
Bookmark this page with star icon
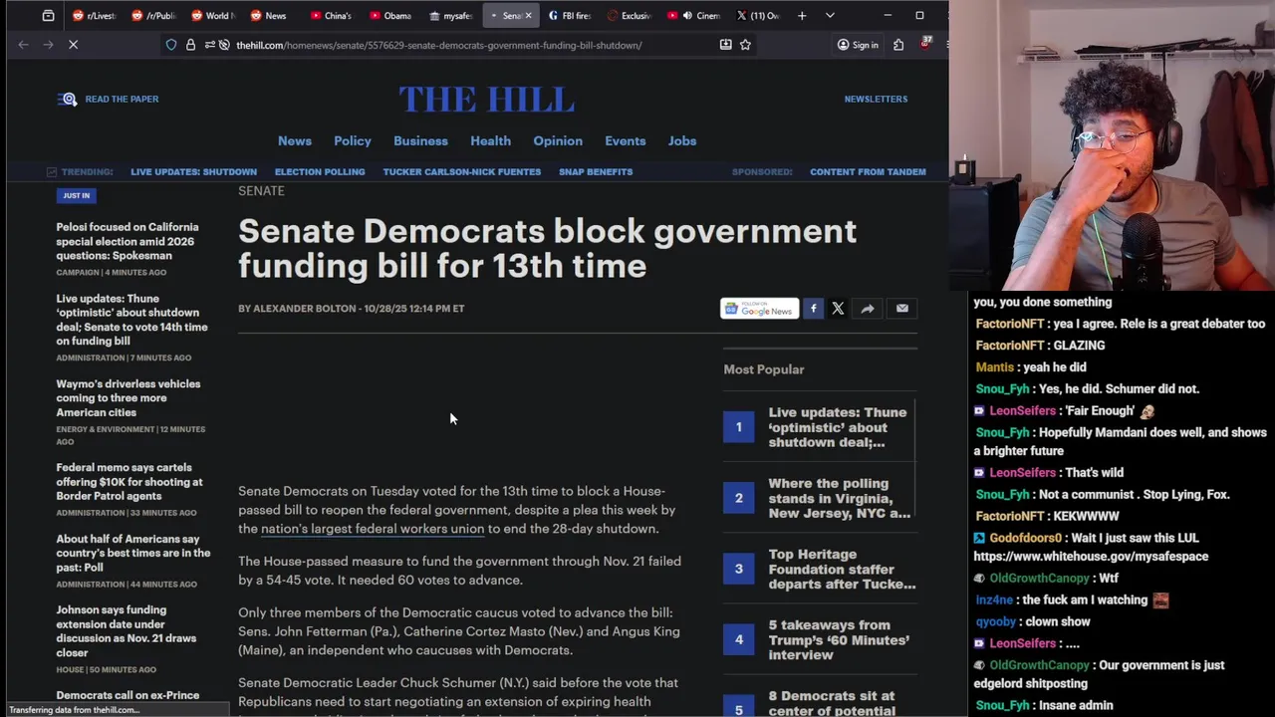pyautogui.click(x=745, y=45)
